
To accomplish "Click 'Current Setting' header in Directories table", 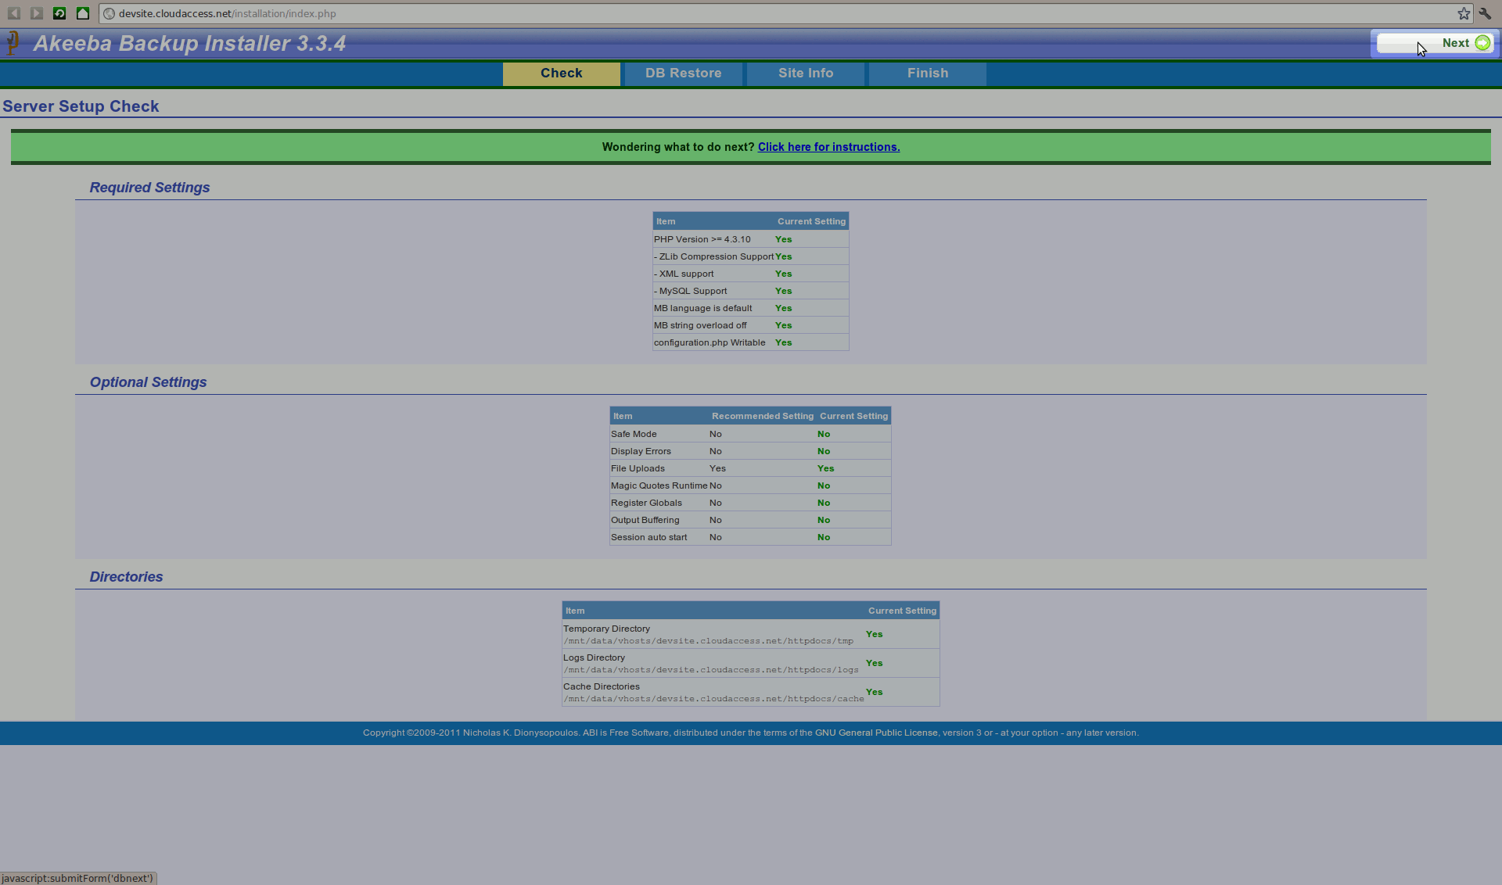I will [x=902, y=611].
